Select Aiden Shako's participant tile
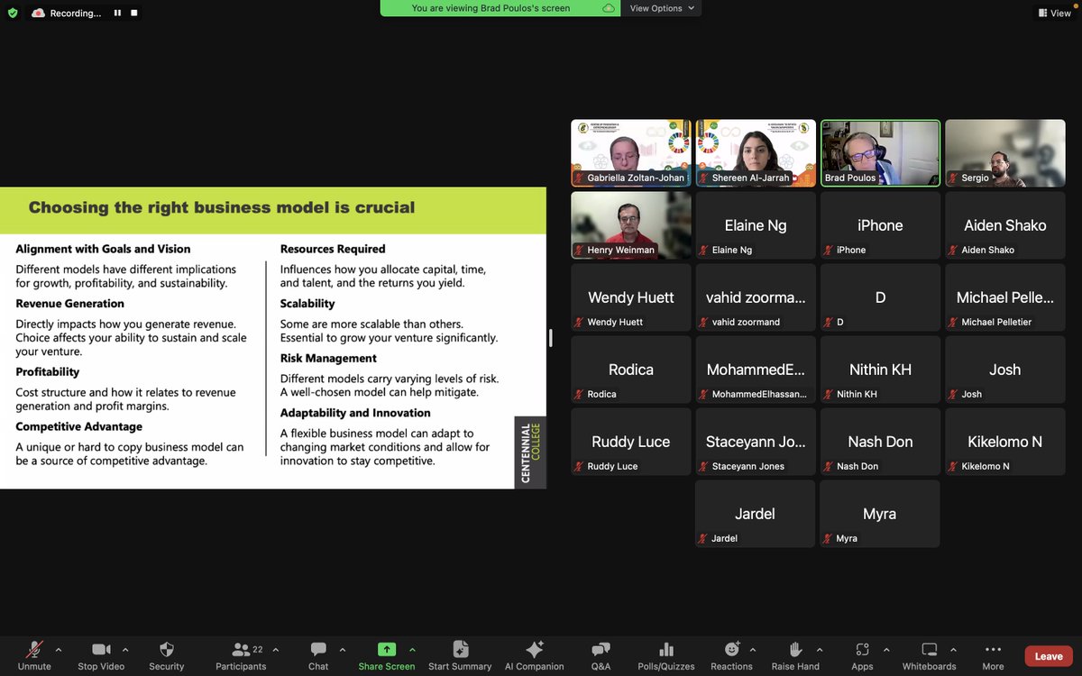The height and width of the screenshot is (676, 1082). tap(1005, 225)
